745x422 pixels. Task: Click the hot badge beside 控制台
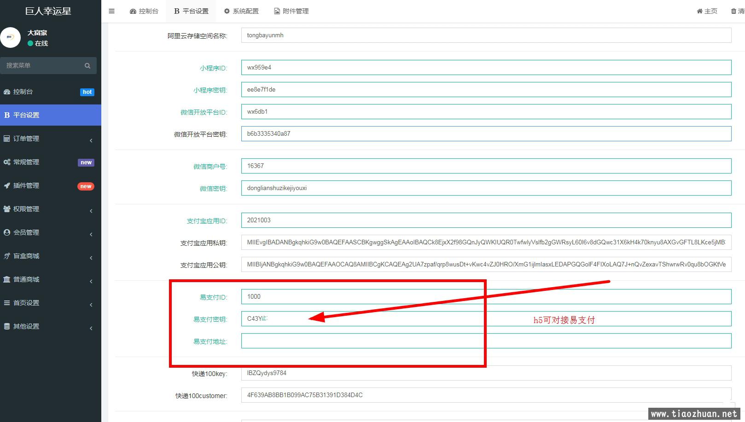coord(87,92)
